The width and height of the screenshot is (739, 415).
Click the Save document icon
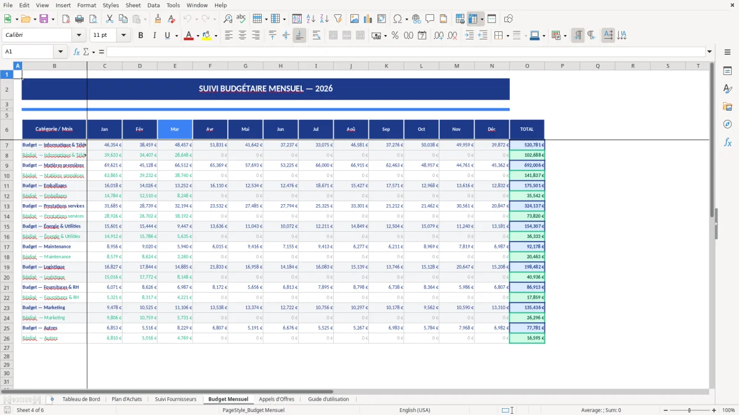(44, 19)
